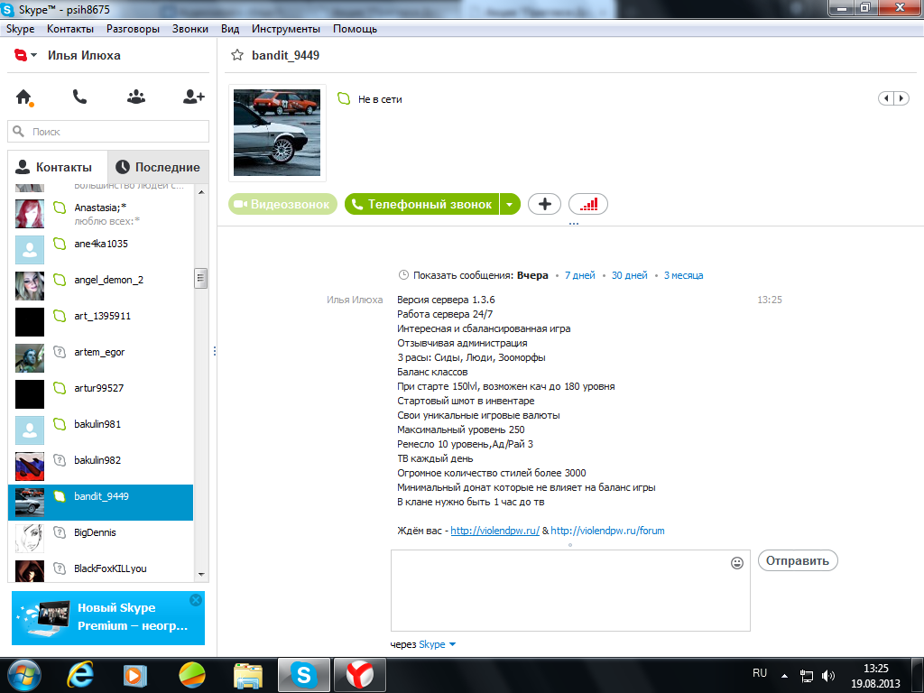924x693 pixels.
Task: Switch to the Контакты tab
Action: pyautogui.click(x=58, y=167)
